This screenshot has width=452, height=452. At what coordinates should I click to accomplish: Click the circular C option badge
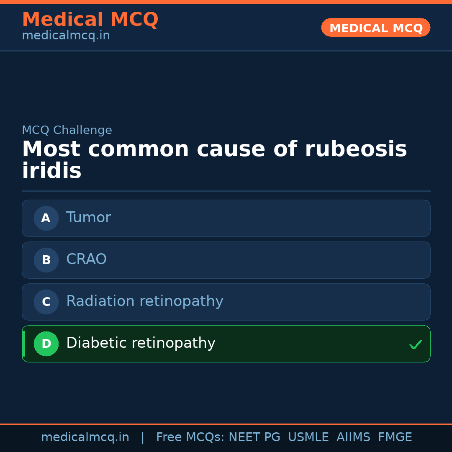pos(46,302)
